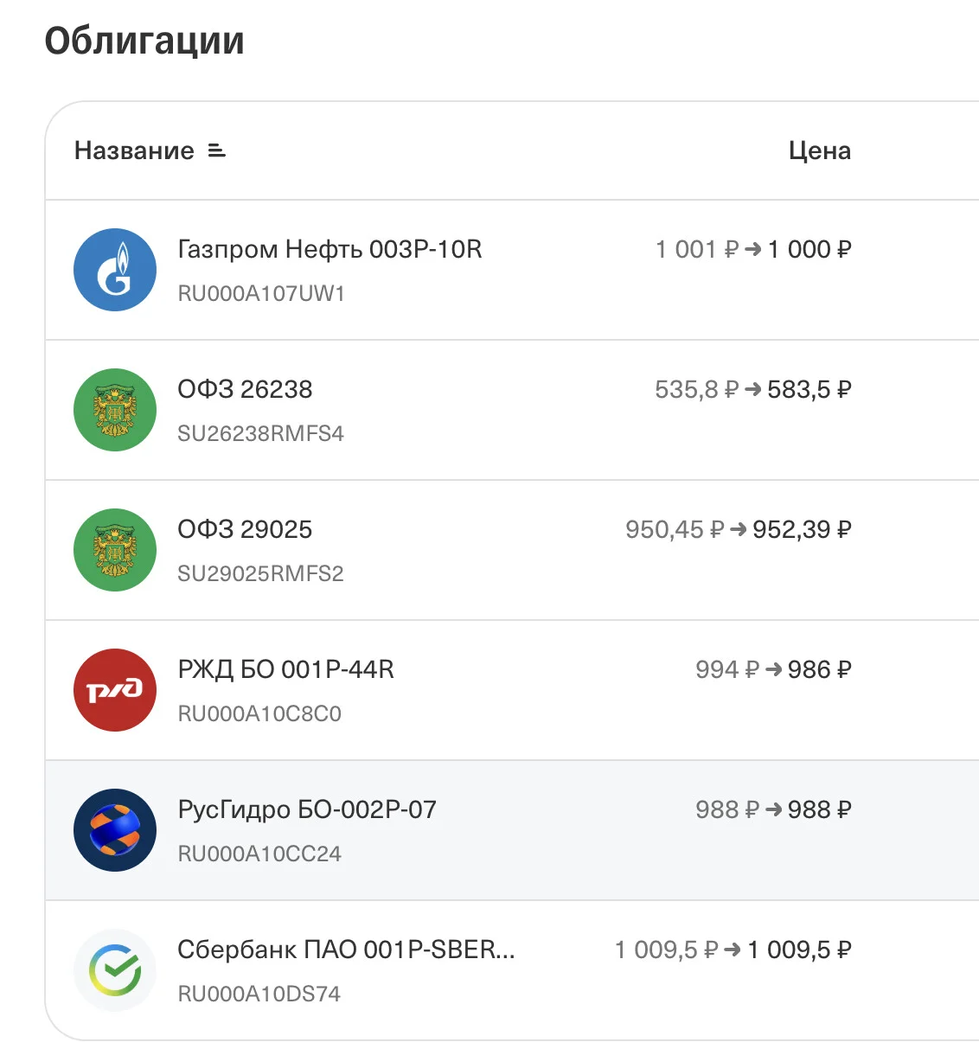Image resolution: width=979 pixels, height=1055 pixels.
Task: Open bond ОФЗ 29025
Action: (245, 529)
